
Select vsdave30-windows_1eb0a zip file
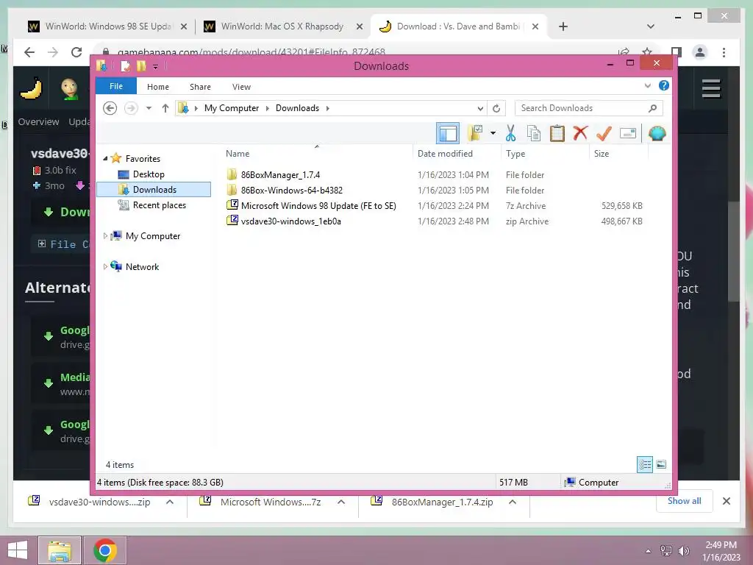click(291, 221)
